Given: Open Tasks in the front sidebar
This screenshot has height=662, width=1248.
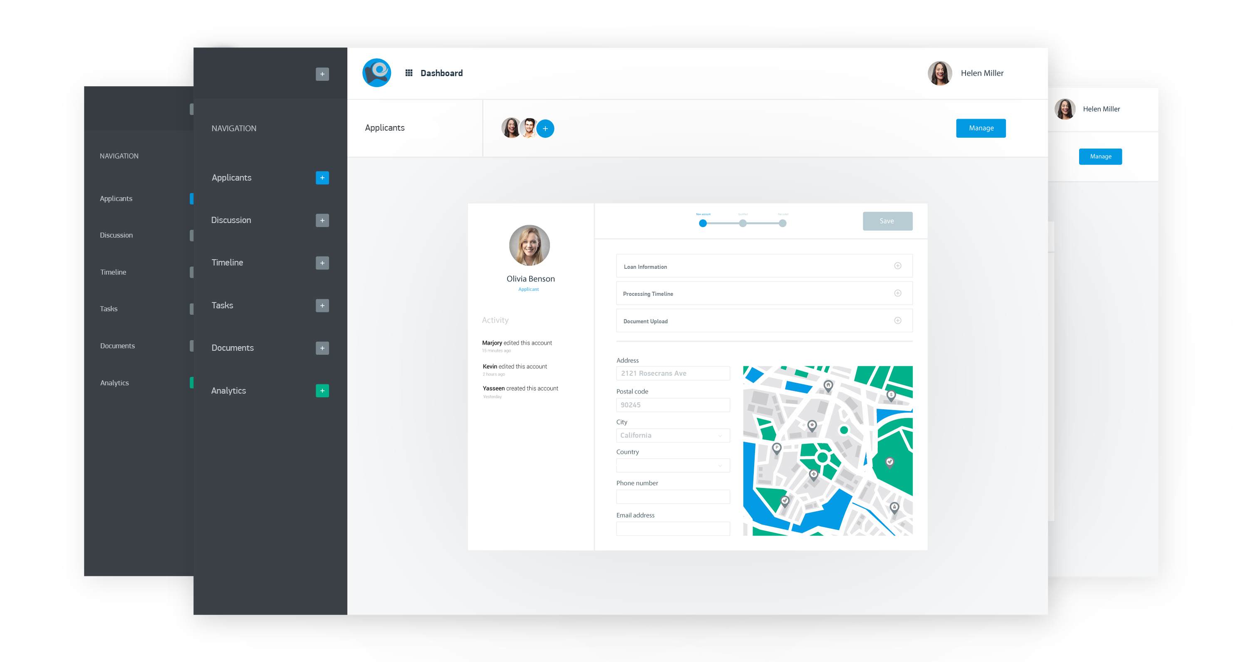Looking at the screenshot, I should point(223,305).
